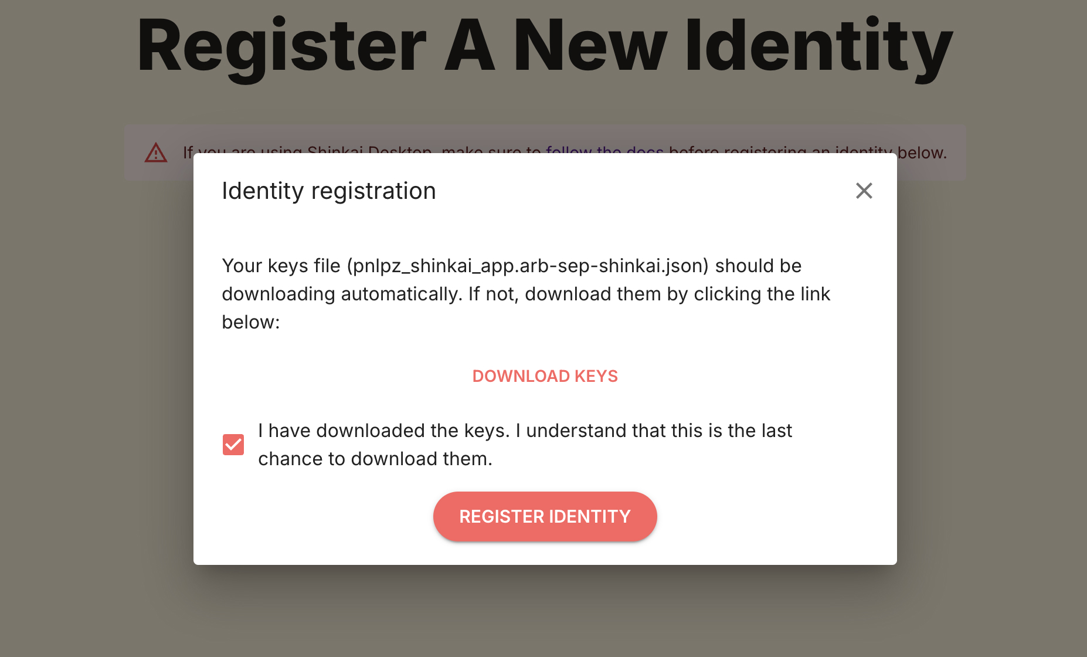Click the word 'below.' in the warning banner

922,153
